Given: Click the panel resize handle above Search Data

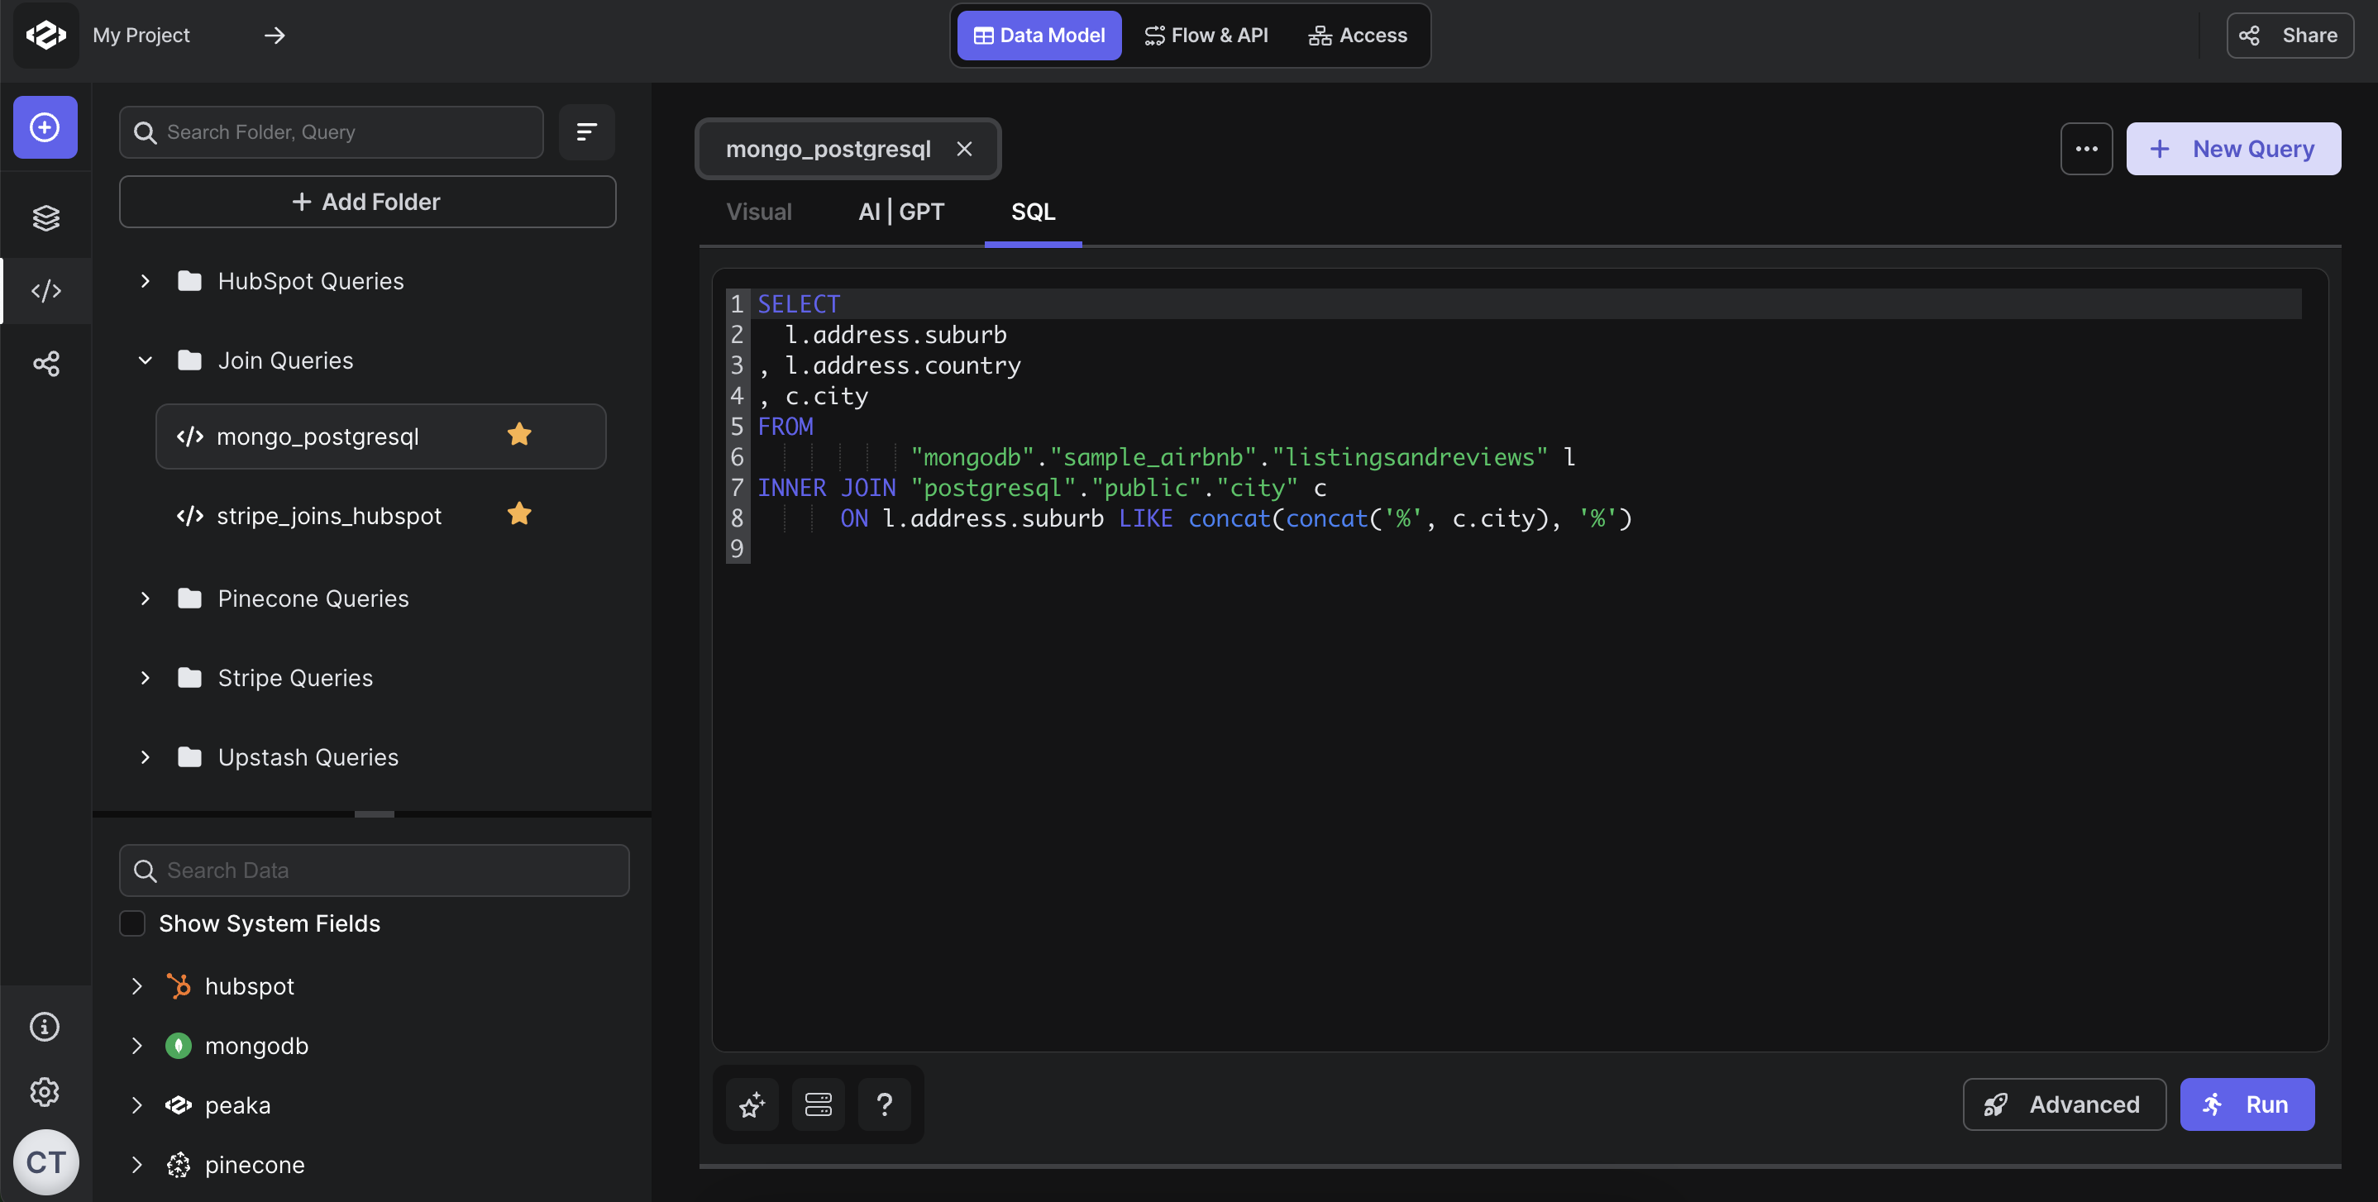Looking at the screenshot, I should point(374,813).
